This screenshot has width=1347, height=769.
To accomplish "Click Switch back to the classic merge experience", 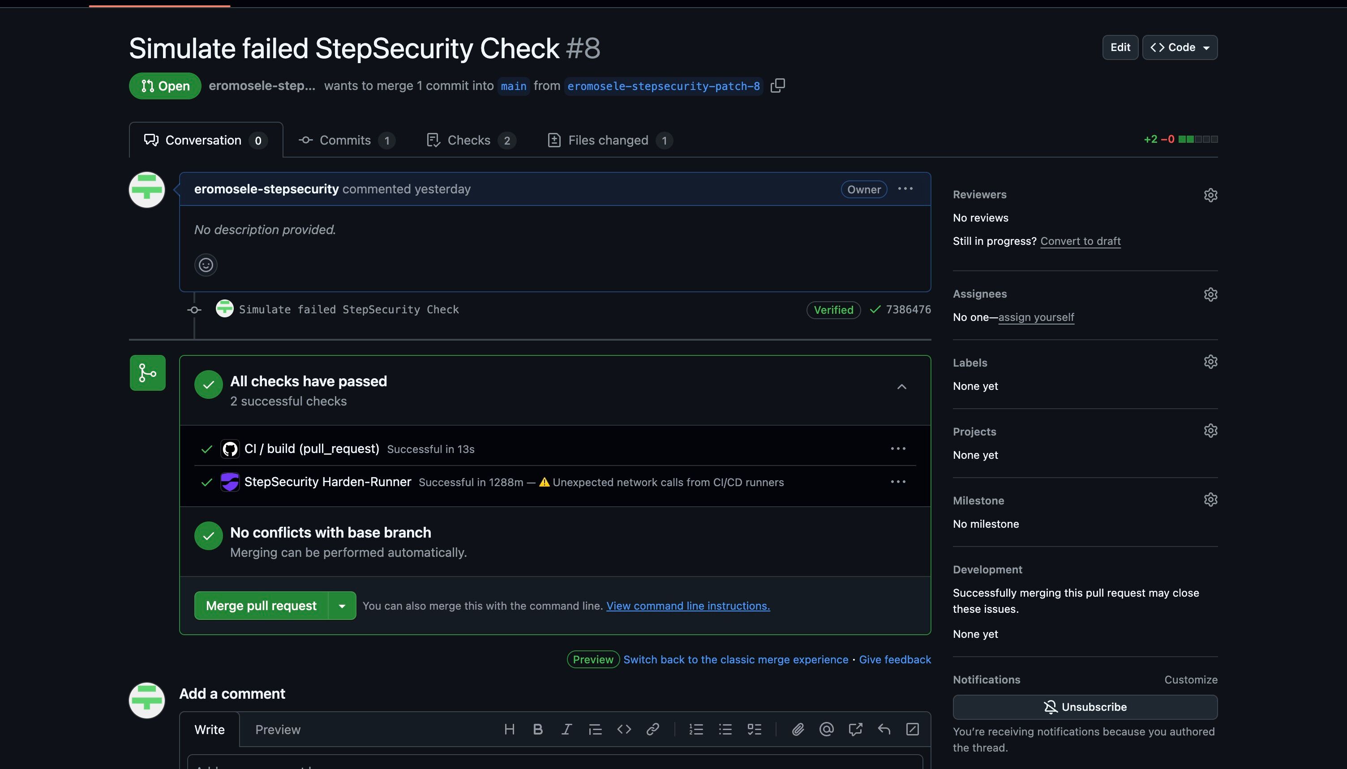I will (735, 659).
